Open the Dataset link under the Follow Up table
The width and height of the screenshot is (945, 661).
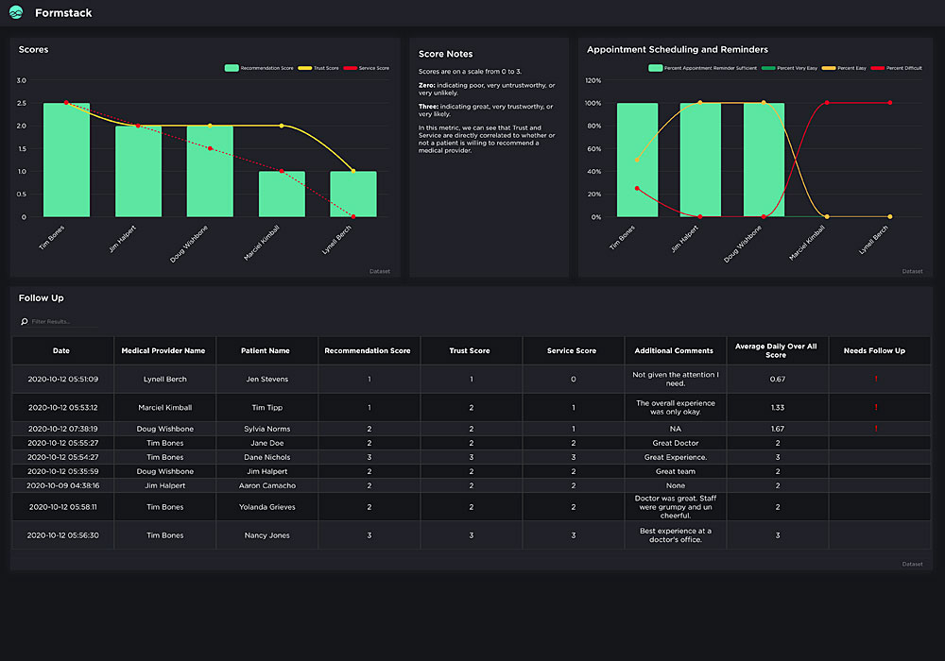(912, 564)
